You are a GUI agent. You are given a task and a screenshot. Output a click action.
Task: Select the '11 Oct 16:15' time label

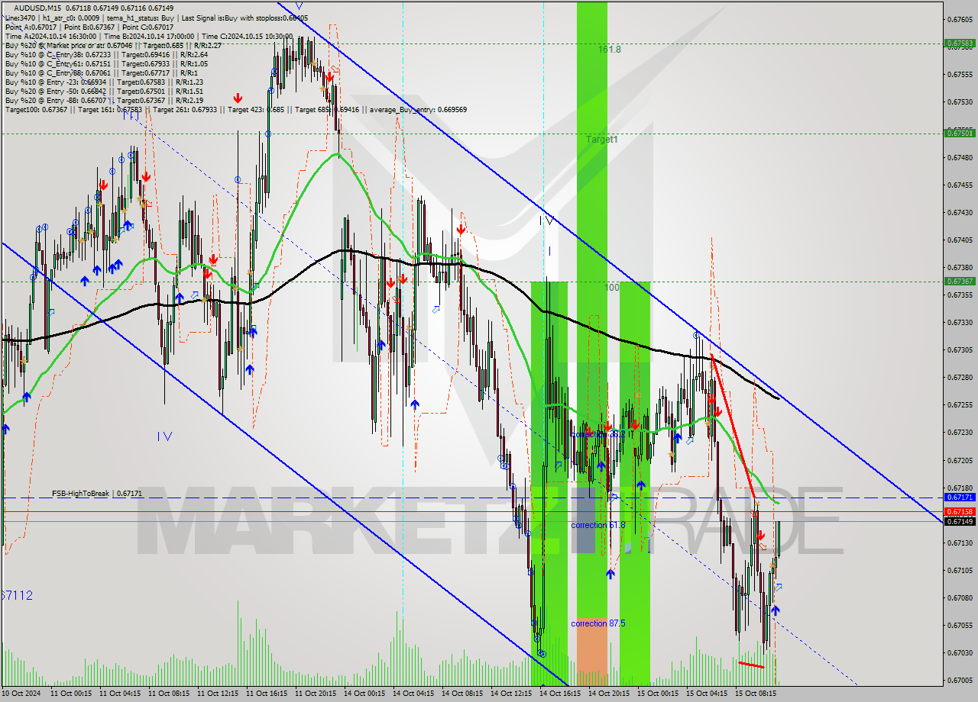267,694
